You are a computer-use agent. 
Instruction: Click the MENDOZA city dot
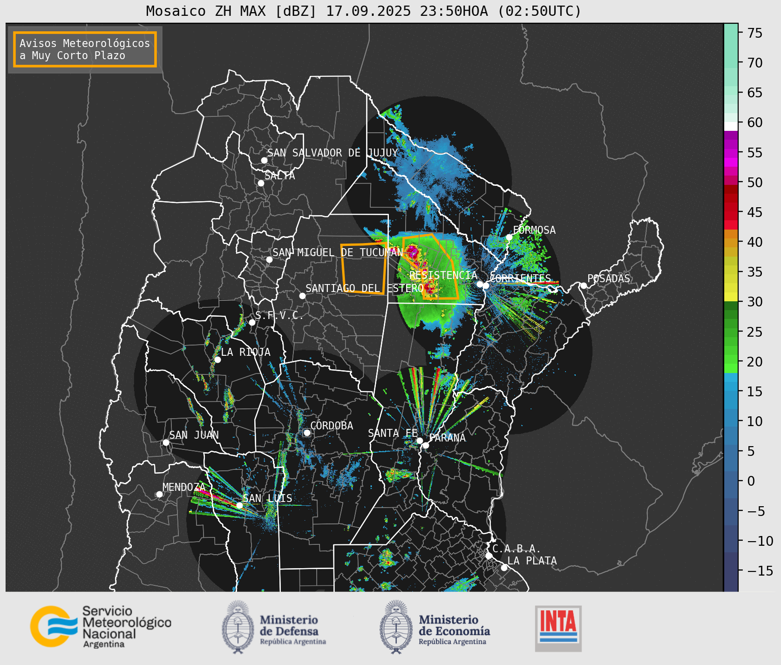click(159, 494)
